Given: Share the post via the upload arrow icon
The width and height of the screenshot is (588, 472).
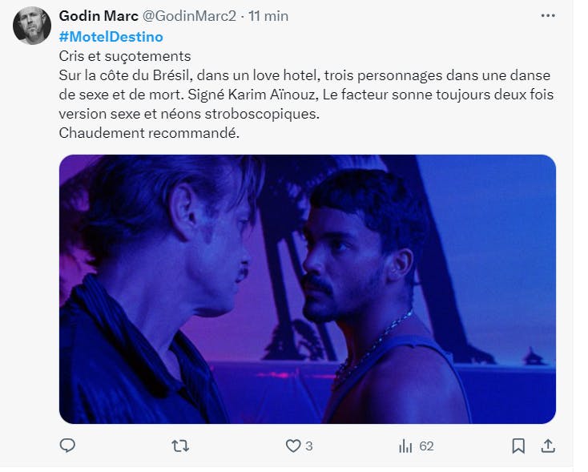Looking at the screenshot, I should (x=548, y=446).
